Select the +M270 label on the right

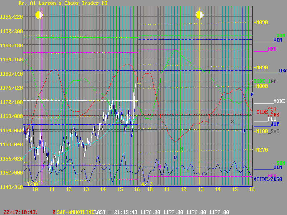point(261,150)
